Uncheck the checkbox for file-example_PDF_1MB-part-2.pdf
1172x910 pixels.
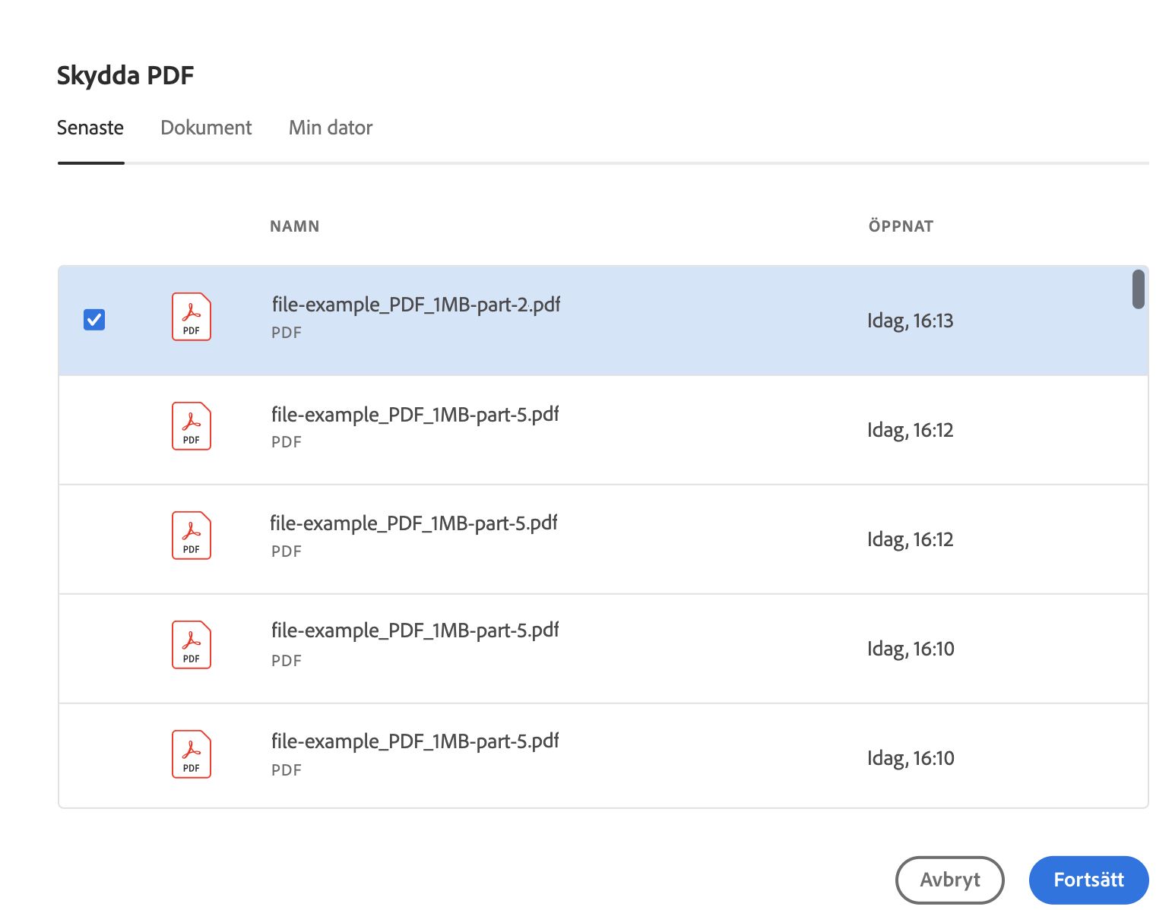[94, 320]
